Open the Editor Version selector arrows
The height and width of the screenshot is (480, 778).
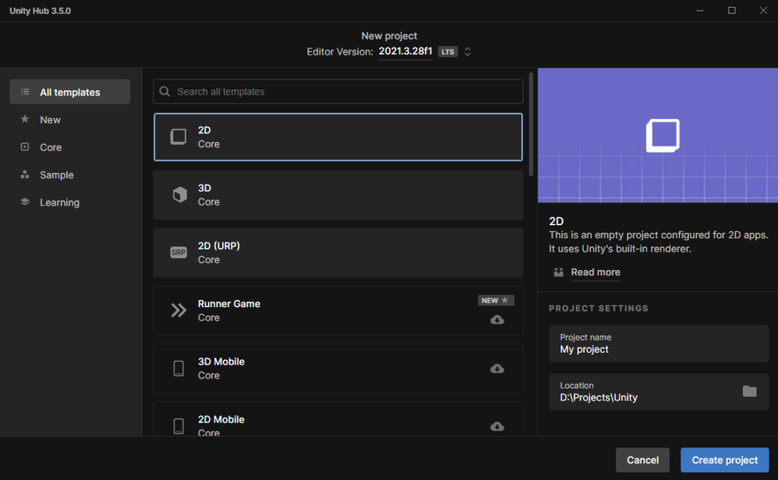tap(467, 52)
